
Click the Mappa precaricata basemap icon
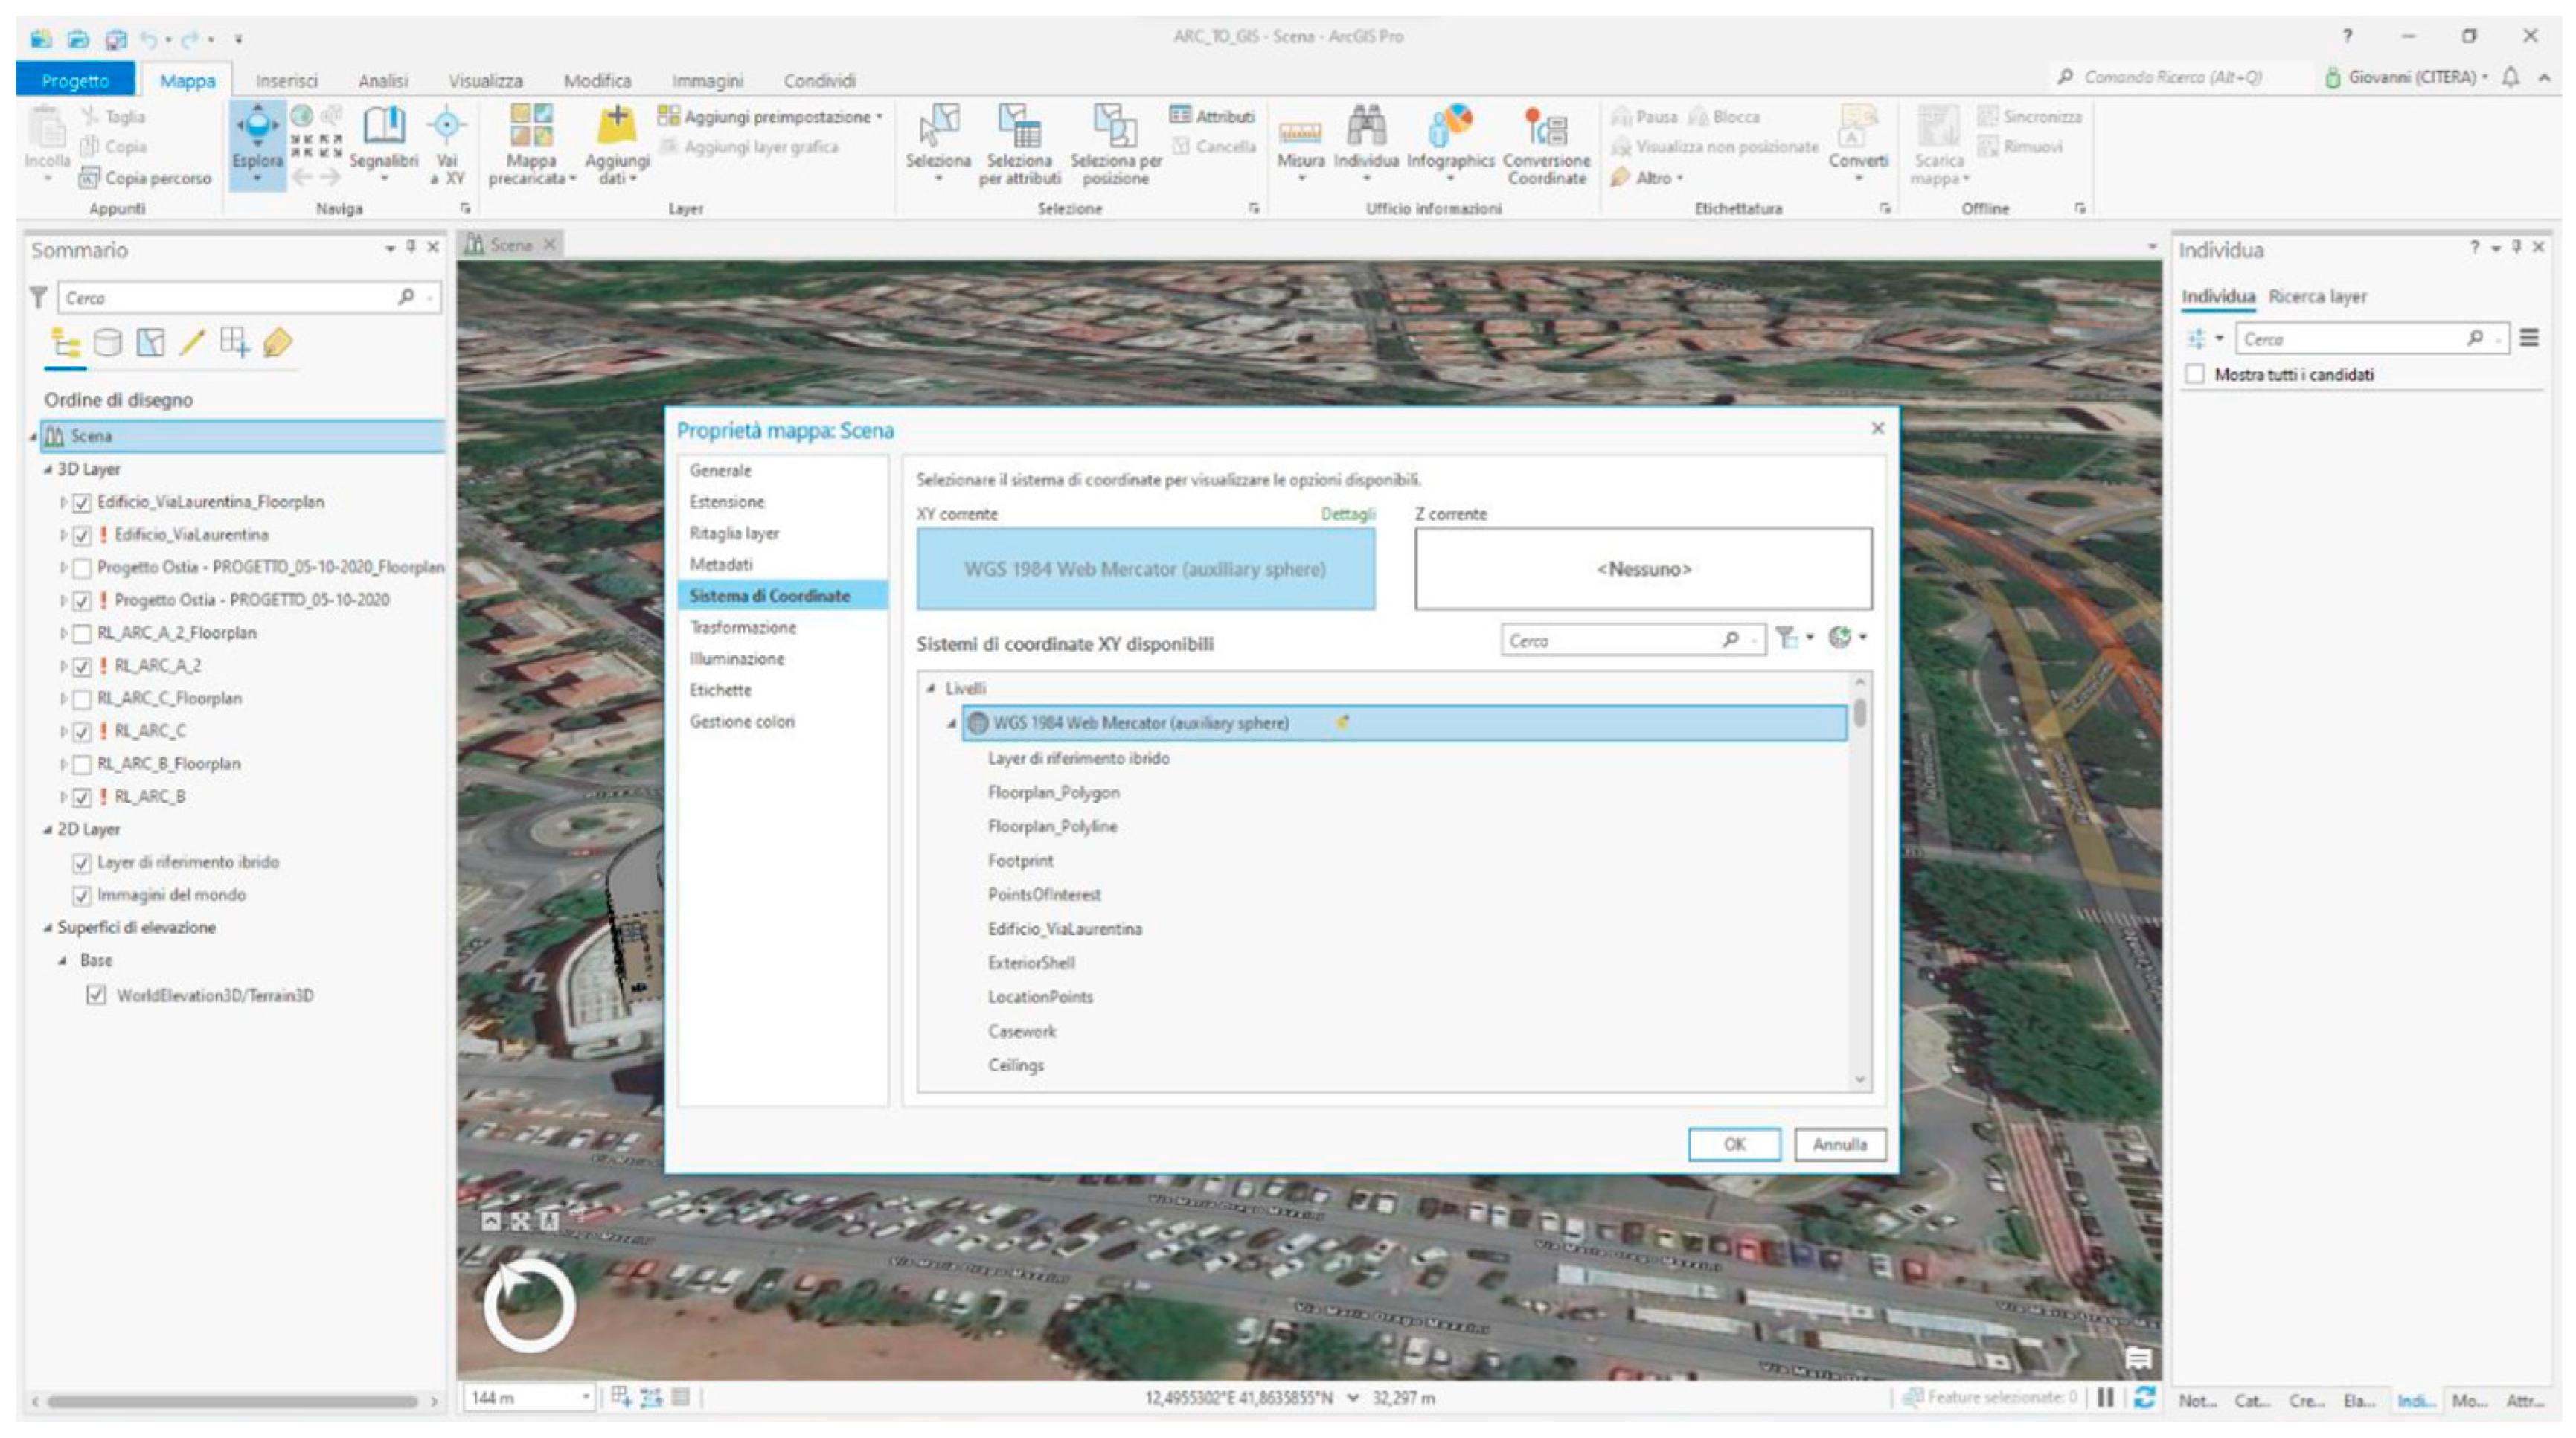[531, 128]
